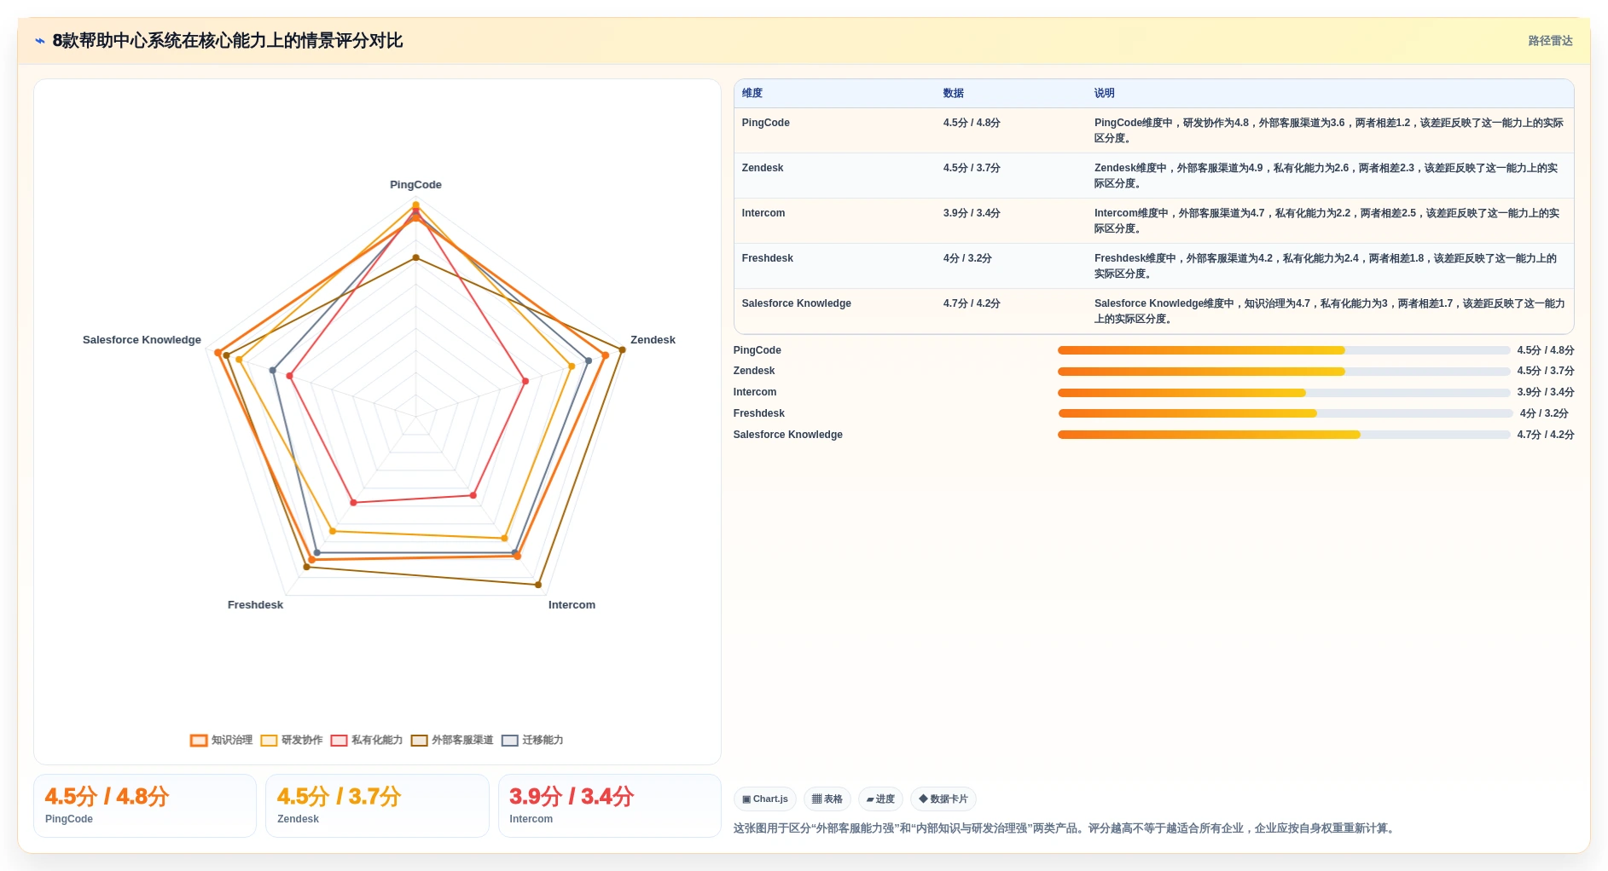Select the Freshdesk table row name
Screen dimensions: 1608x871
[768, 258]
